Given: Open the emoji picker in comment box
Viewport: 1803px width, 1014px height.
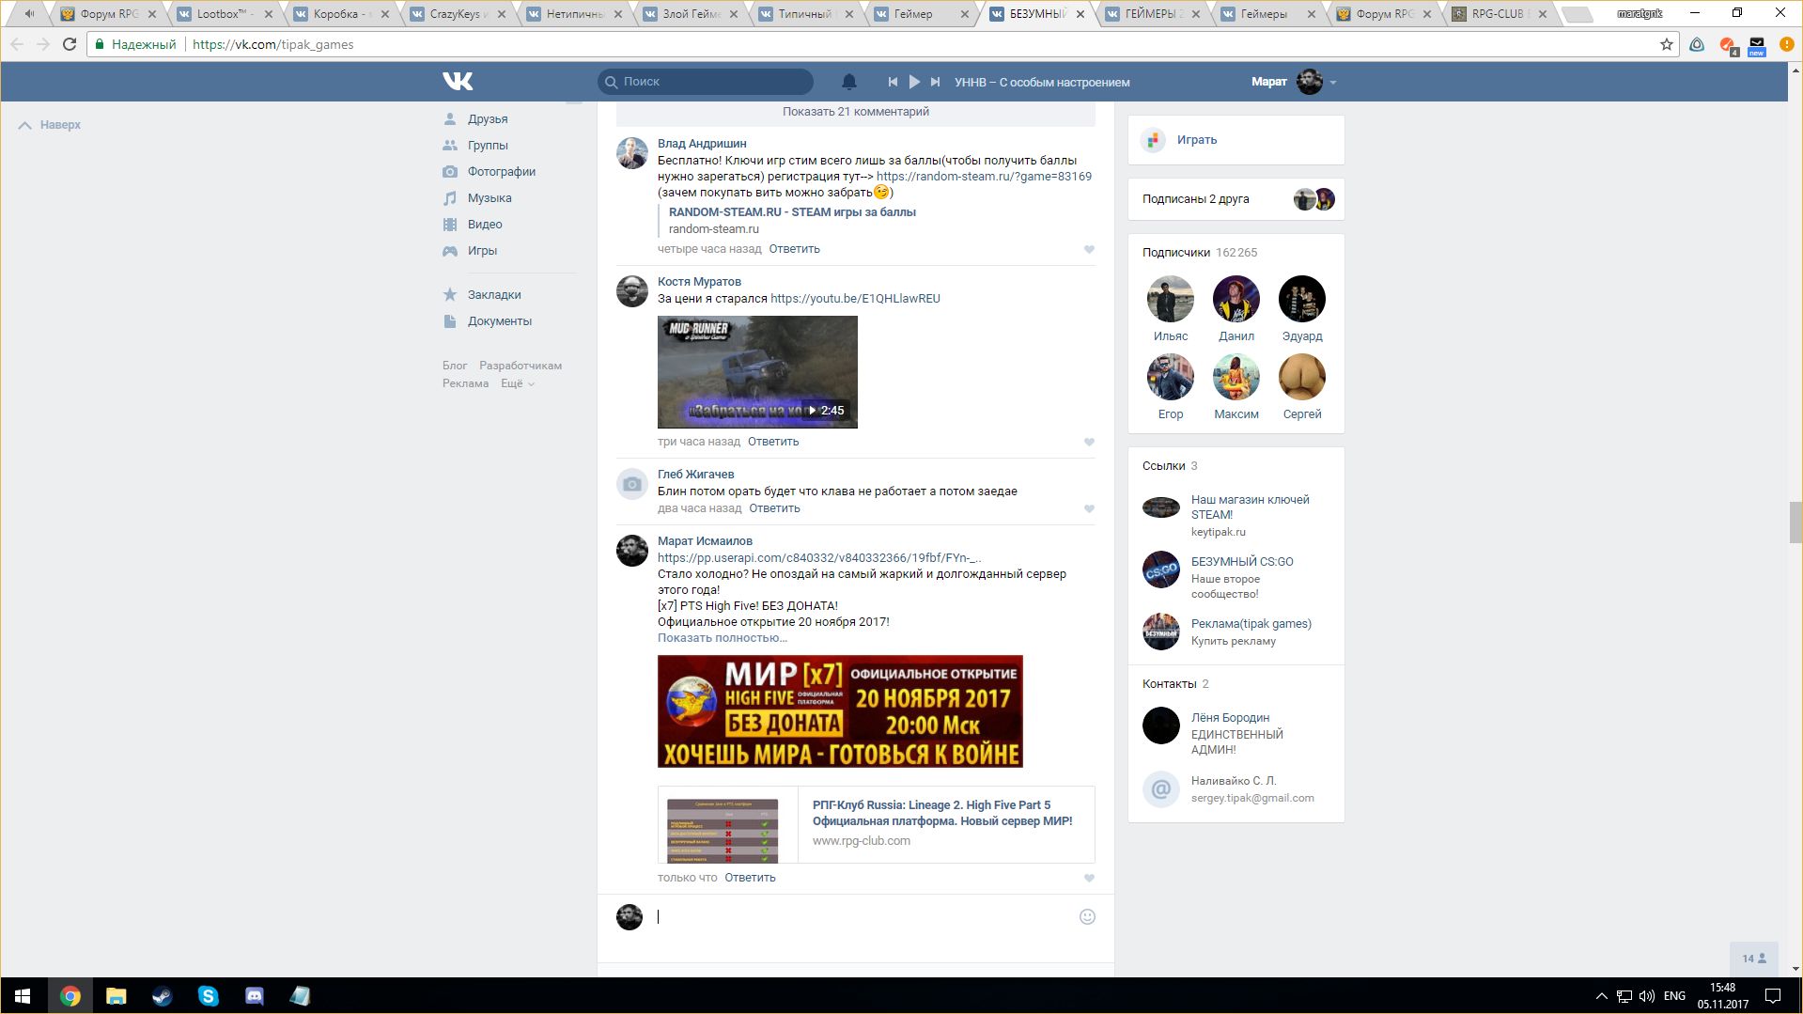Looking at the screenshot, I should click(x=1087, y=916).
